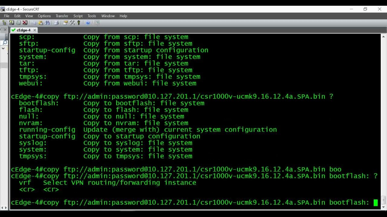Open the Script menu

(78, 16)
